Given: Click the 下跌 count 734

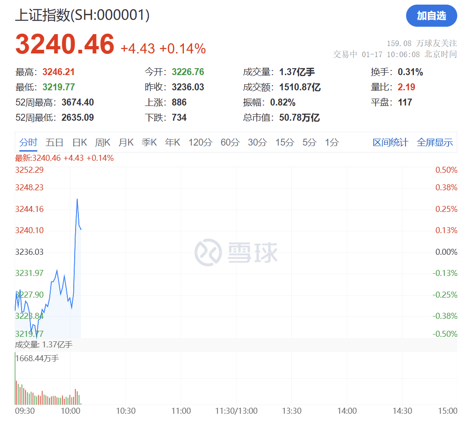Looking at the screenshot, I should [x=179, y=117].
